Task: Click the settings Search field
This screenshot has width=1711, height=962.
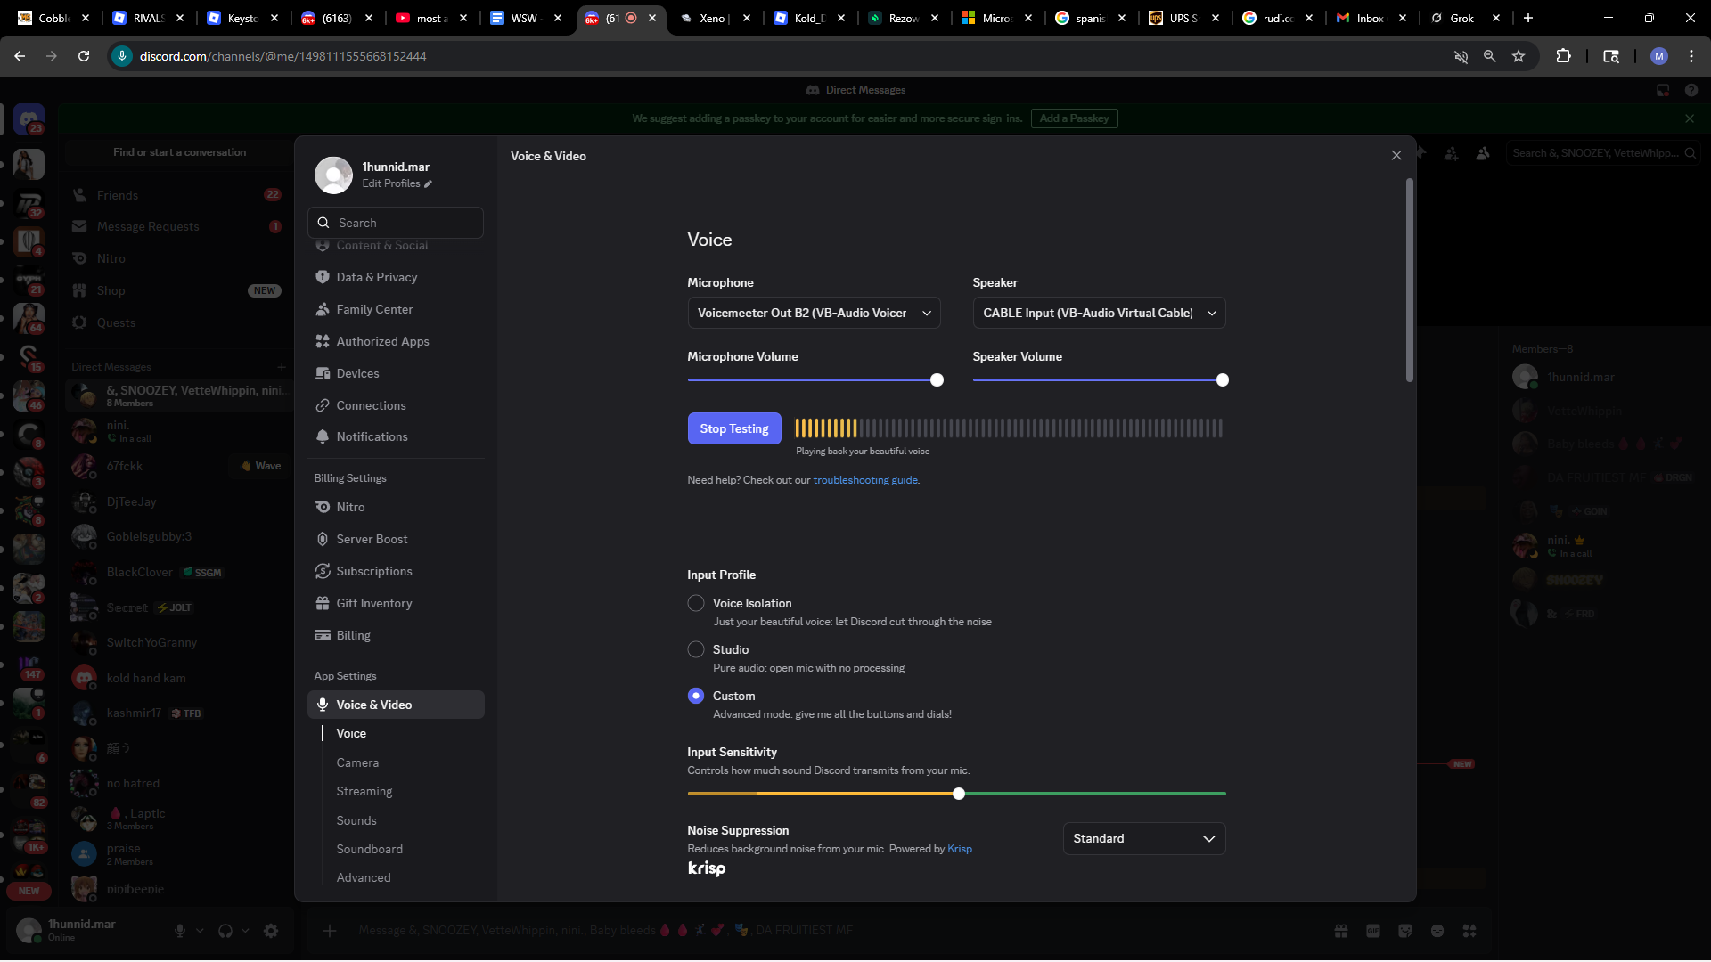Action: (x=396, y=223)
